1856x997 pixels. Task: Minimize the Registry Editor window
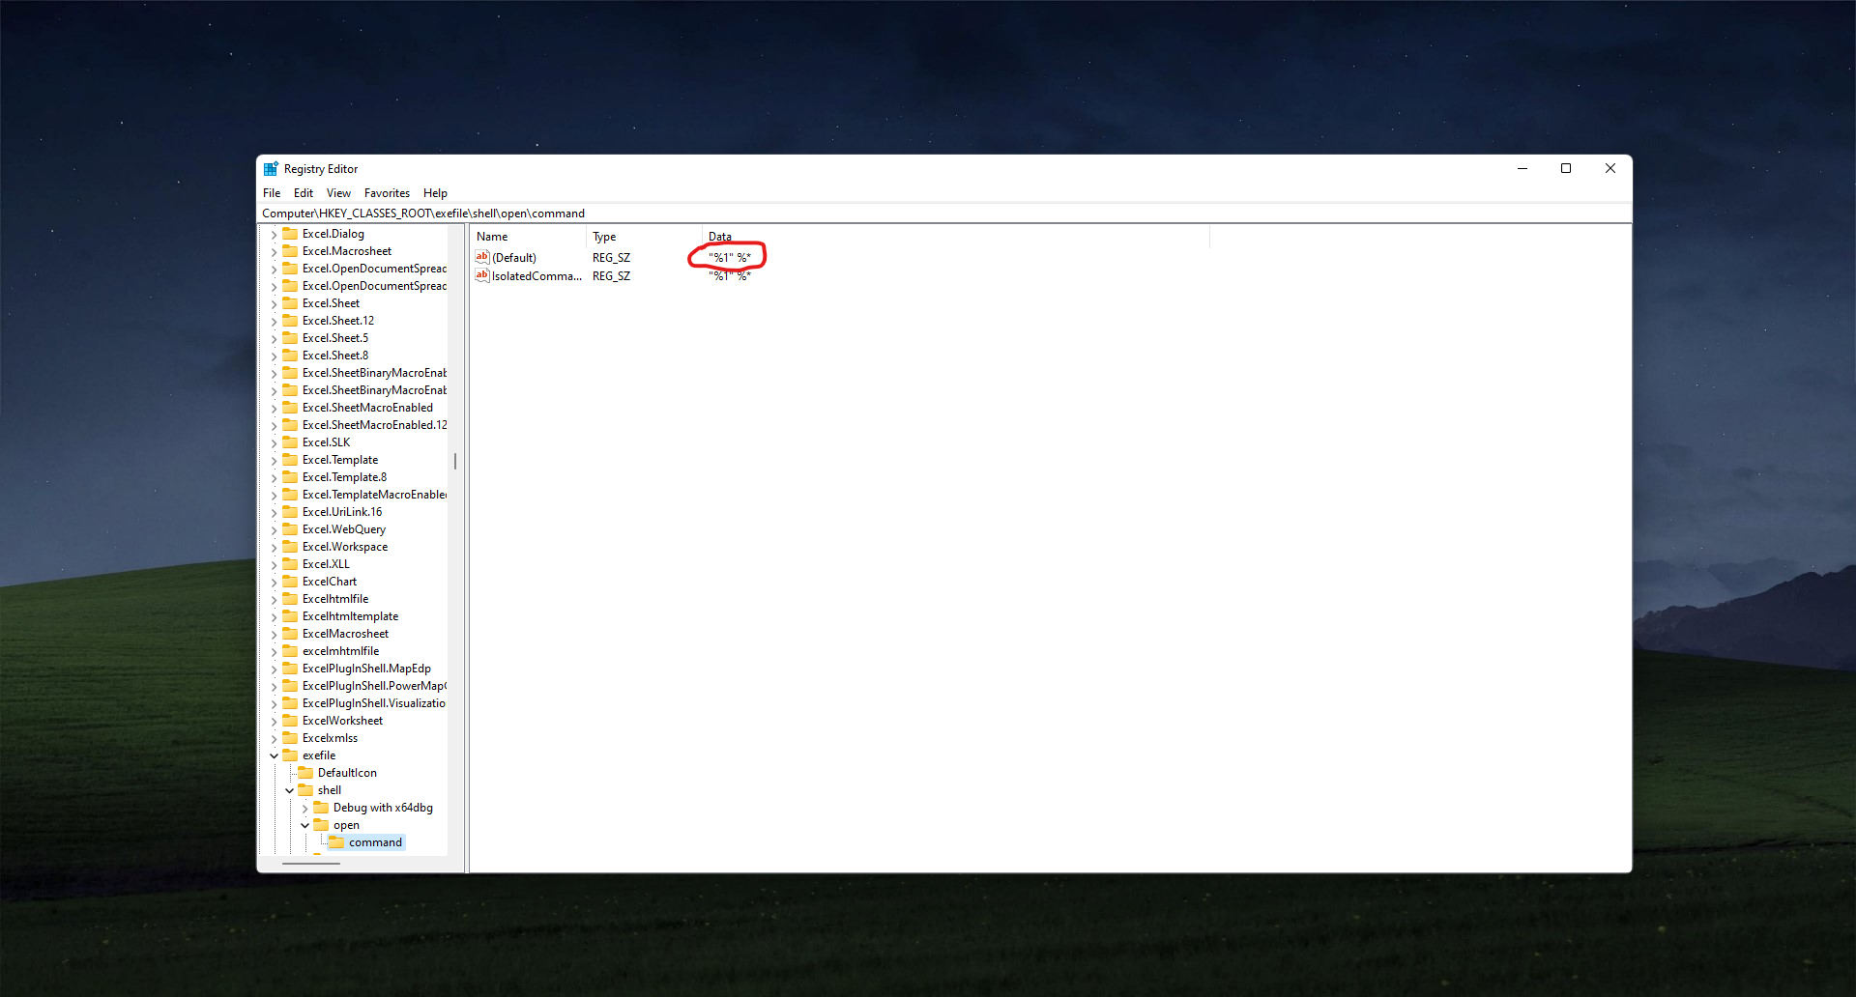[x=1522, y=169]
